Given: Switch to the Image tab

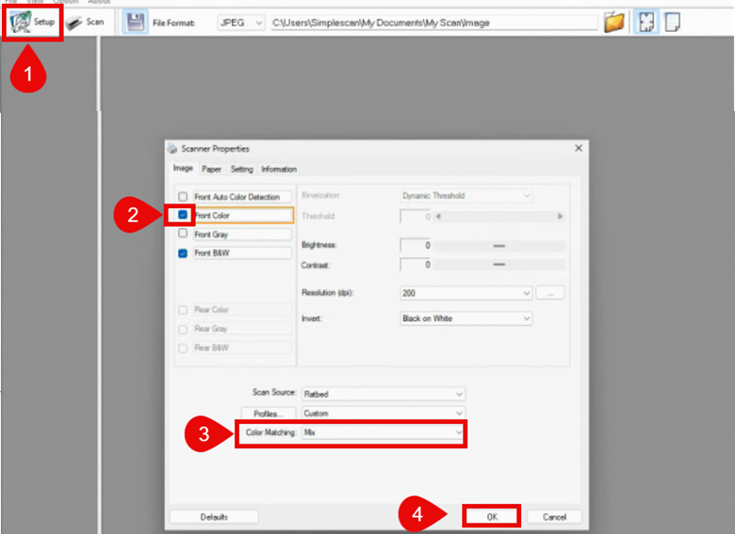Looking at the screenshot, I should pyautogui.click(x=183, y=169).
